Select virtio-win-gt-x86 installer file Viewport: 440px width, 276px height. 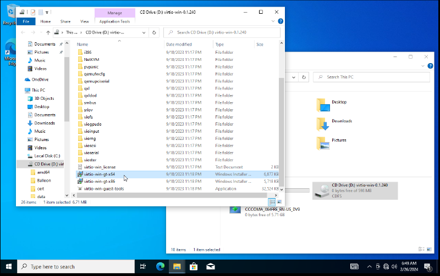point(100,182)
